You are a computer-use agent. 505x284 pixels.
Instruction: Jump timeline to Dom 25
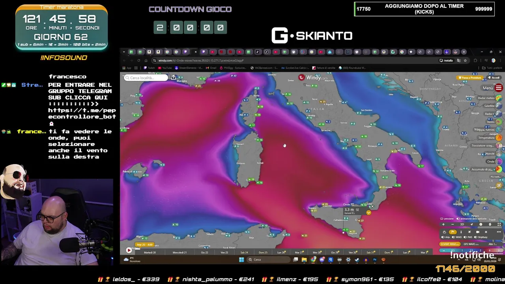(263, 252)
